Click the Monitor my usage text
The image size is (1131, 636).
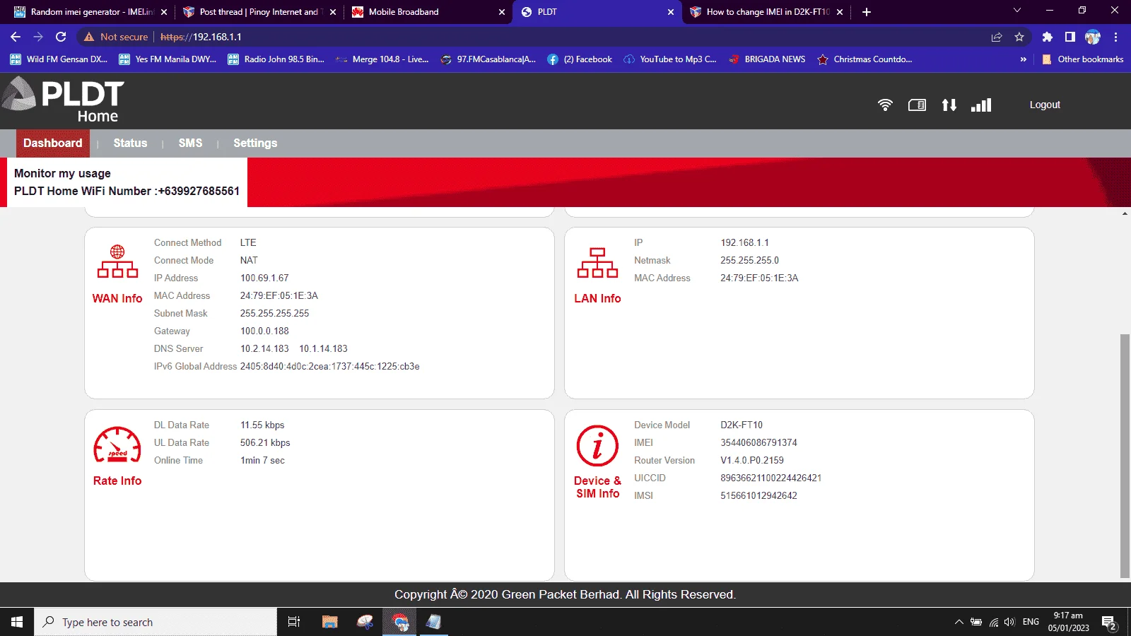62,173
